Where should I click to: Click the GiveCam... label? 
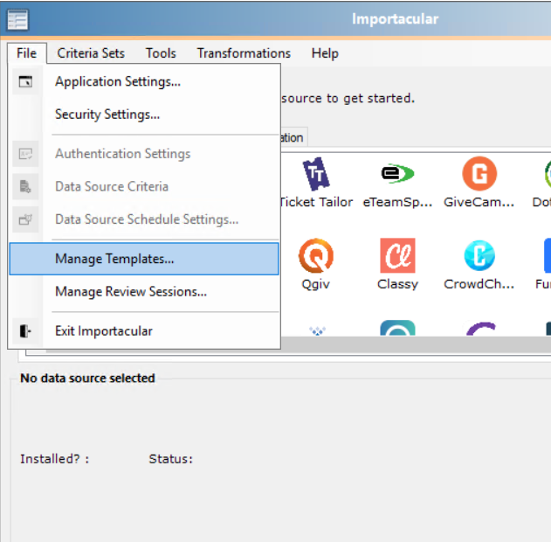coord(479,202)
